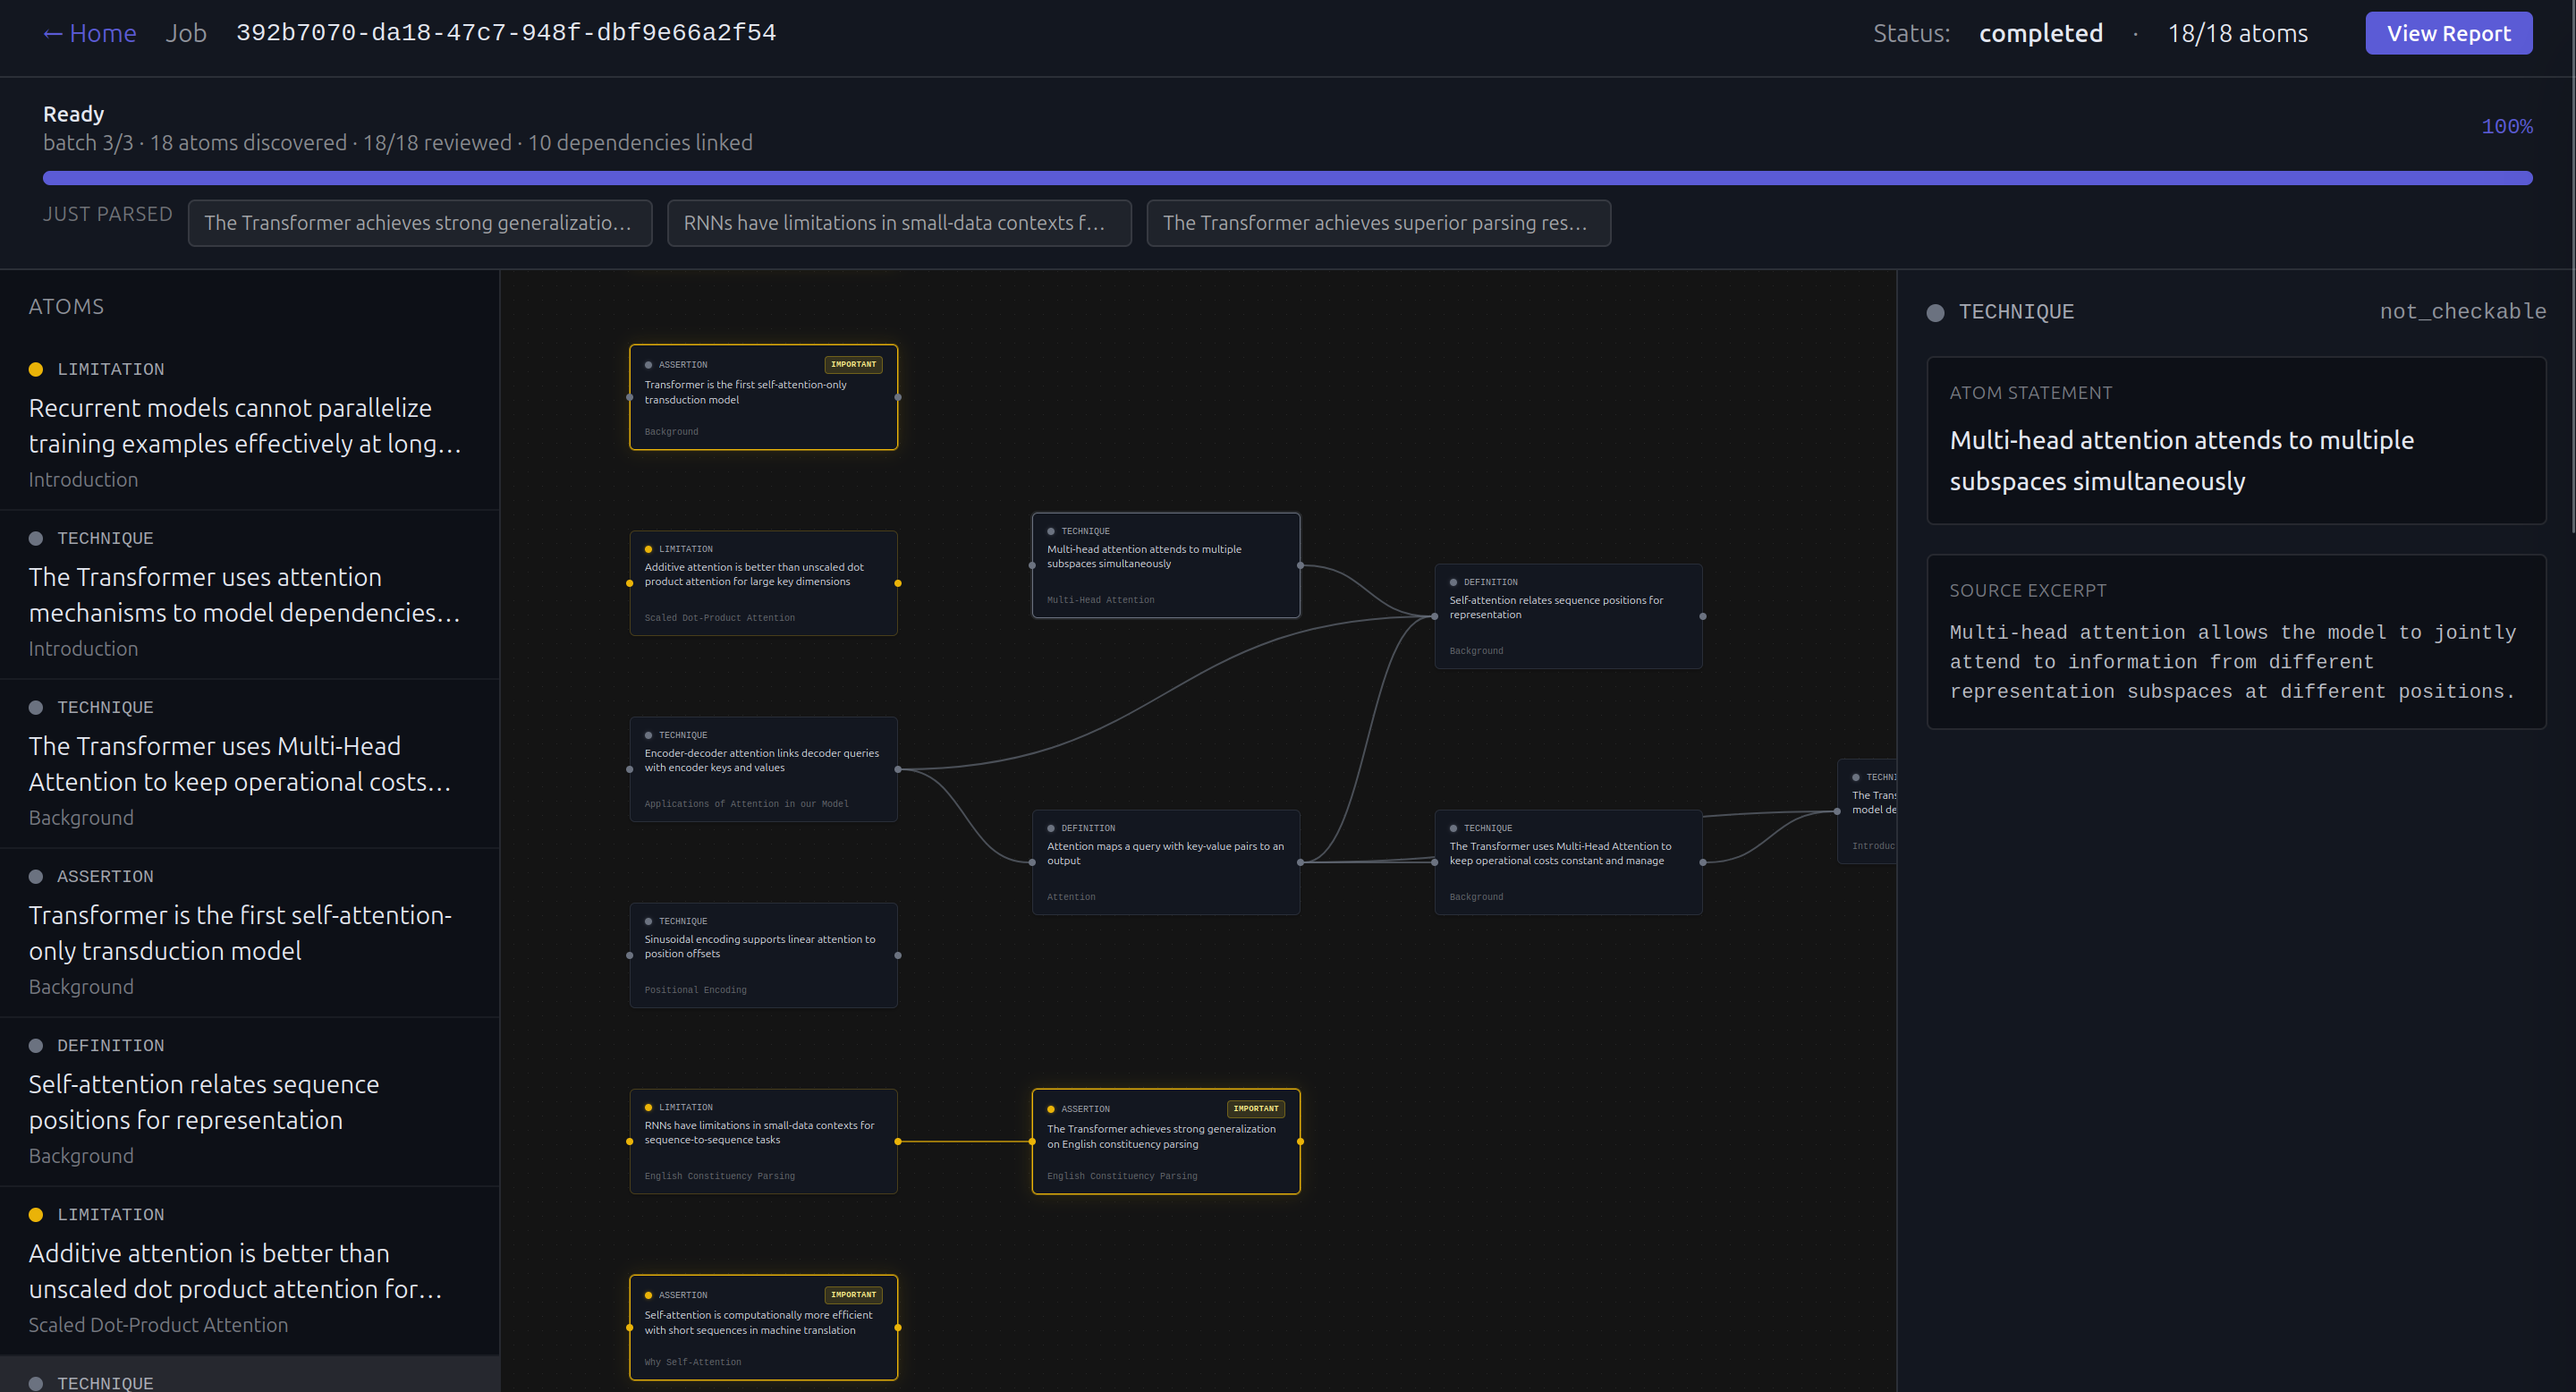The height and width of the screenshot is (1392, 2576).
Task: Click the partially visible rightmost Technique node
Action: tap(1868, 810)
